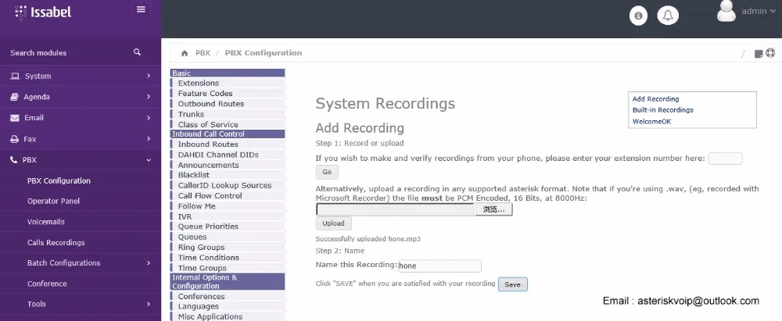Click the Search modules field

(x=70, y=53)
